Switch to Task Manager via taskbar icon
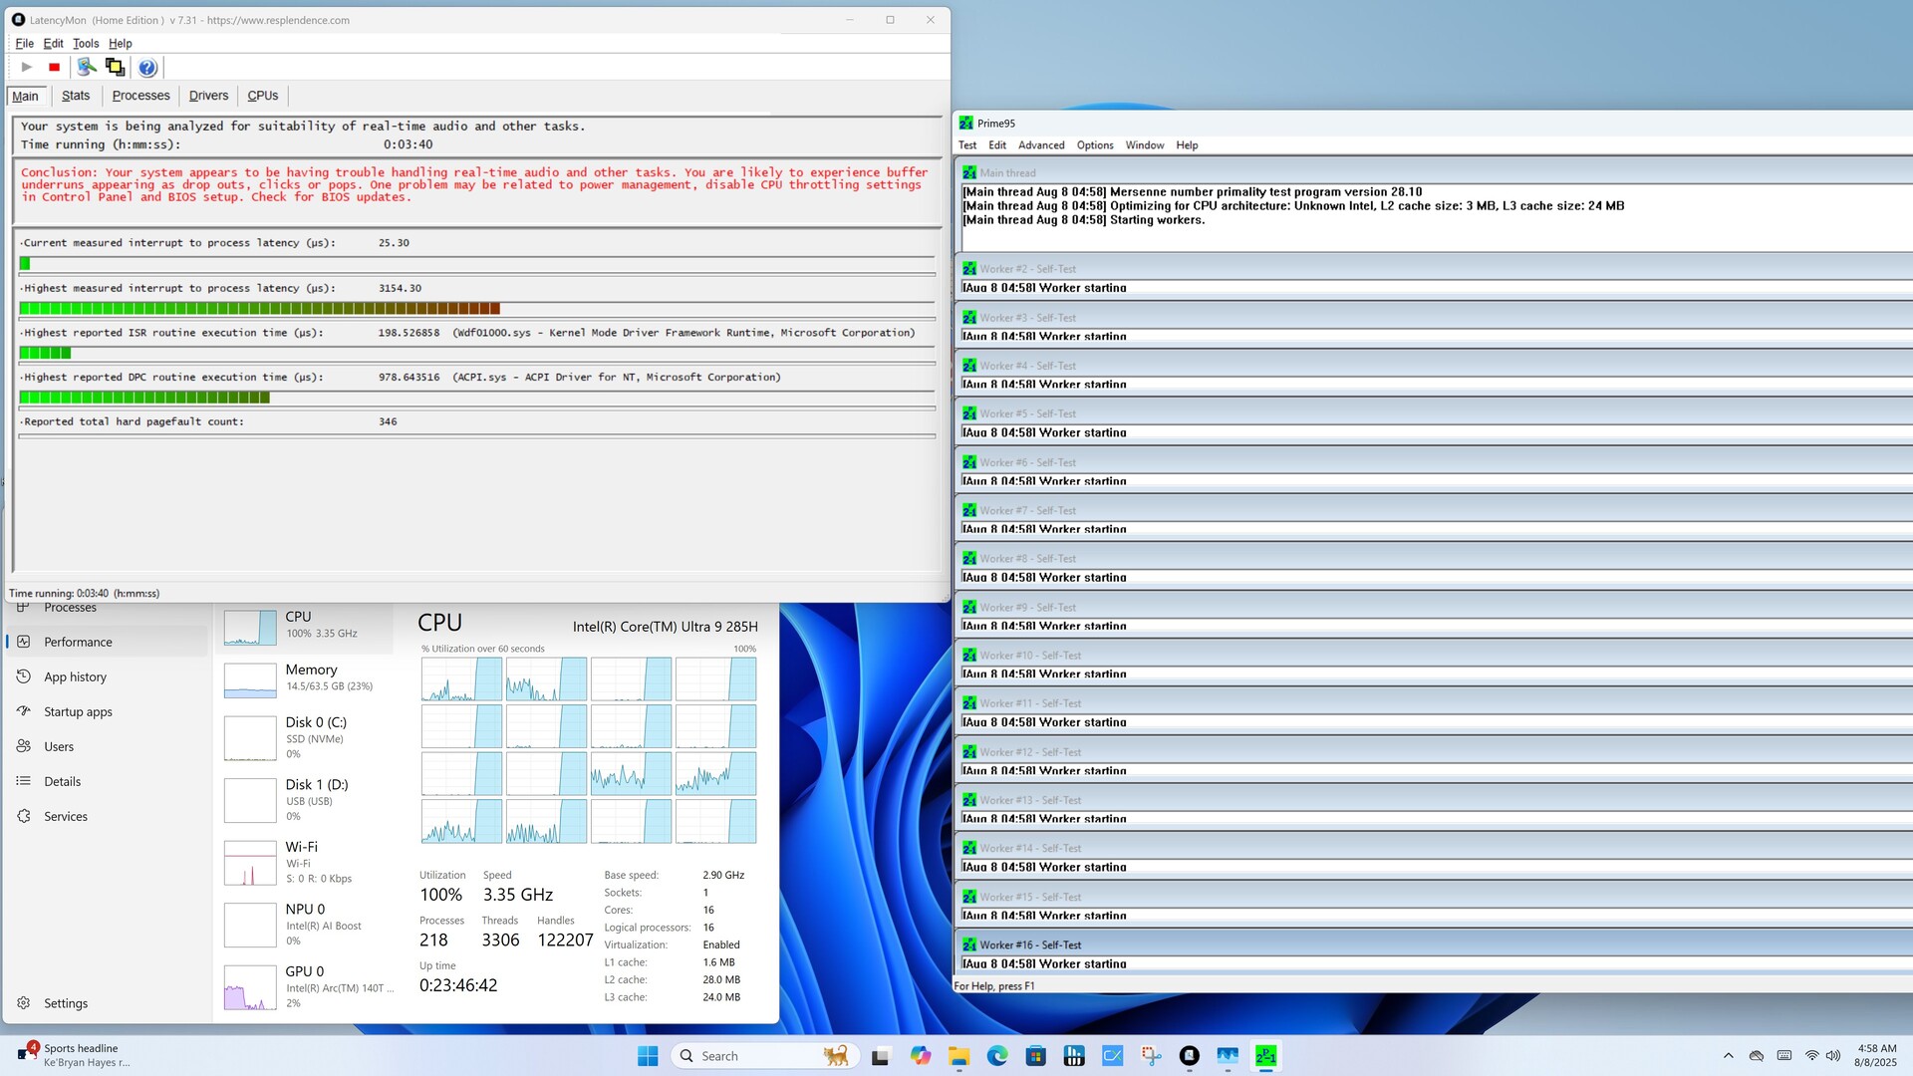1913x1076 pixels. [1228, 1056]
